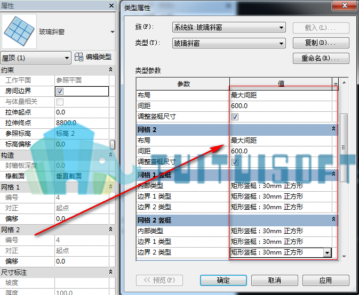Viewport: 359px width, 295px height.
Task: Click the 载入(L)... load button
Action: click(321, 28)
